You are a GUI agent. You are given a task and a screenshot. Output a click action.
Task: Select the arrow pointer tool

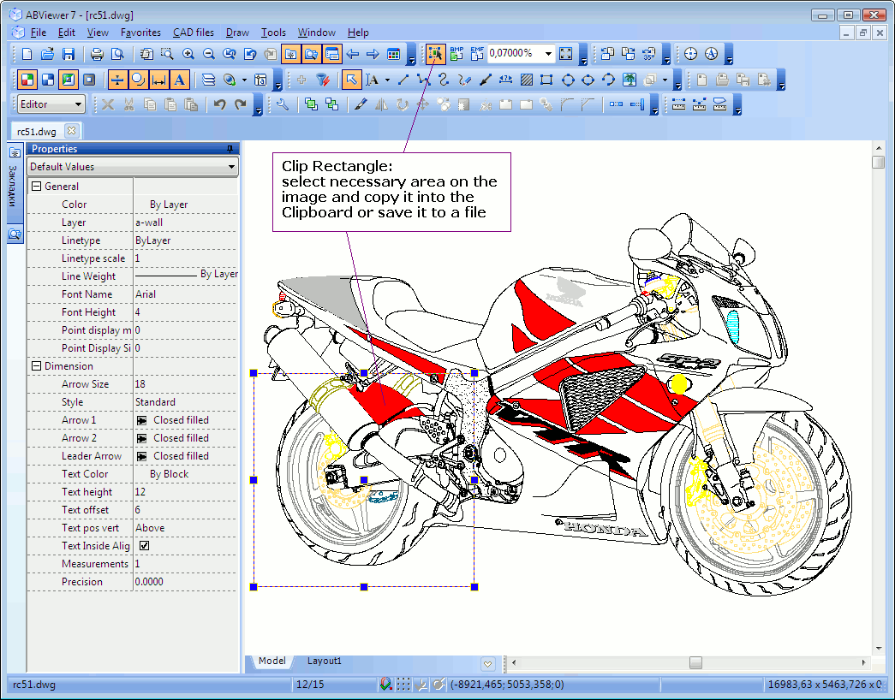click(x=351, y=80)
